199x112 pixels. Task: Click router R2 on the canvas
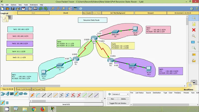(94, 38)
